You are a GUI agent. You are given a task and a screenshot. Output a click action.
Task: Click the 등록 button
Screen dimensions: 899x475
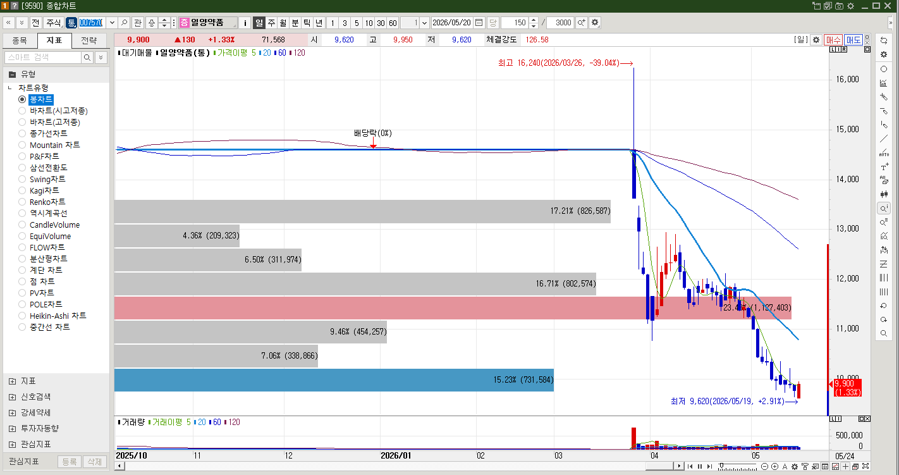click(x=70, y=462)
